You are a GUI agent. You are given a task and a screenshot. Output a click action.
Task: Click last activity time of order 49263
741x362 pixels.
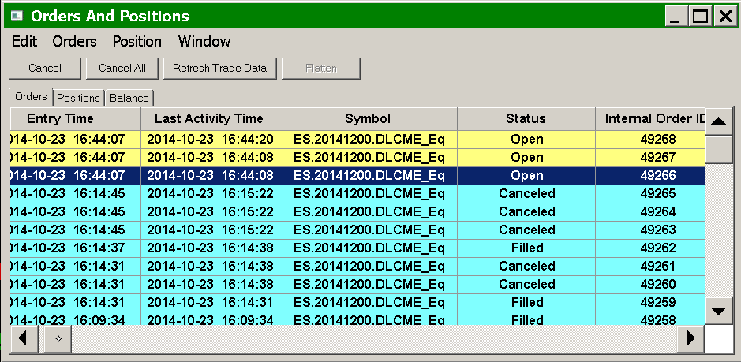210,230
